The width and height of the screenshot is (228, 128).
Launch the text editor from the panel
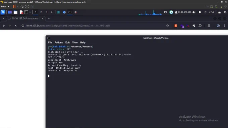[x=21, y=12]
